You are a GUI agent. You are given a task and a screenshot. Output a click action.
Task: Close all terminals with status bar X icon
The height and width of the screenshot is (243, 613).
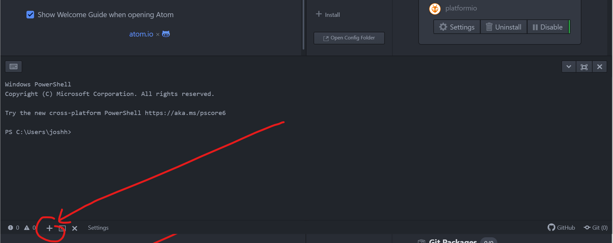click(75, 228)
